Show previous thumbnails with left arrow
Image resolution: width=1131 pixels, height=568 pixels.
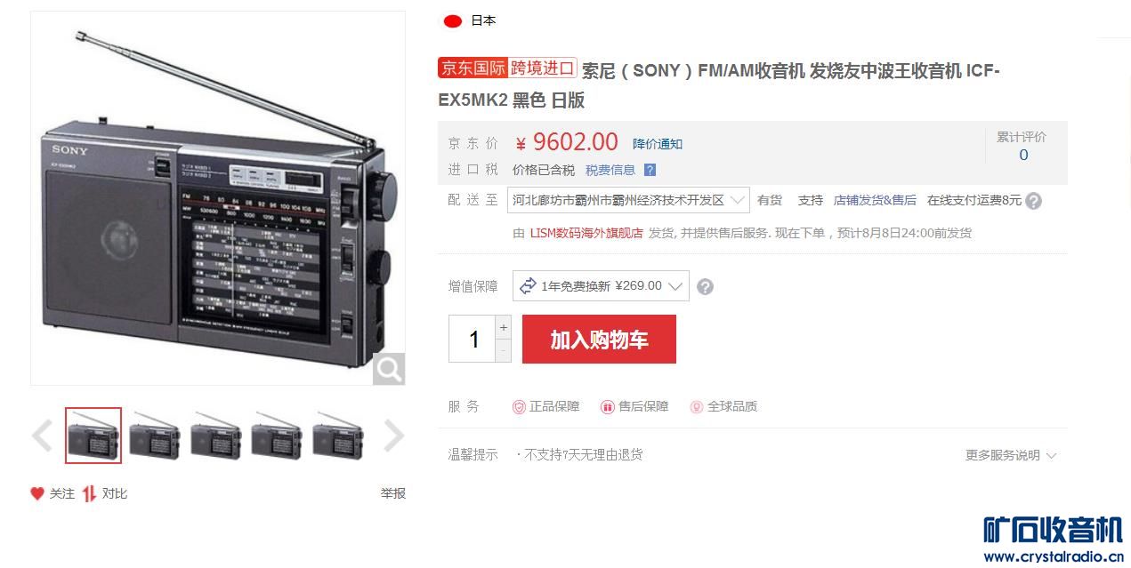tap(42, 436)
